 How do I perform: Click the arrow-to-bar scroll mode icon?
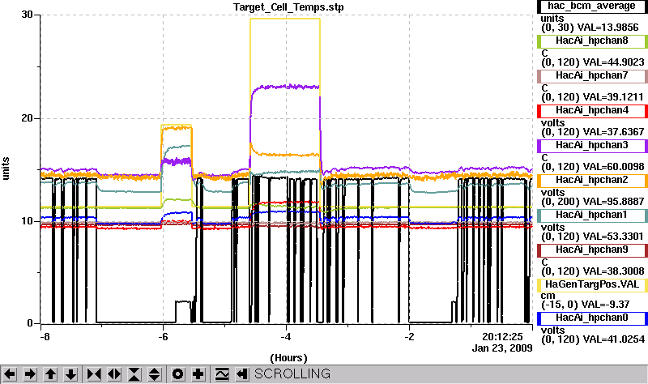coord(242,374)
